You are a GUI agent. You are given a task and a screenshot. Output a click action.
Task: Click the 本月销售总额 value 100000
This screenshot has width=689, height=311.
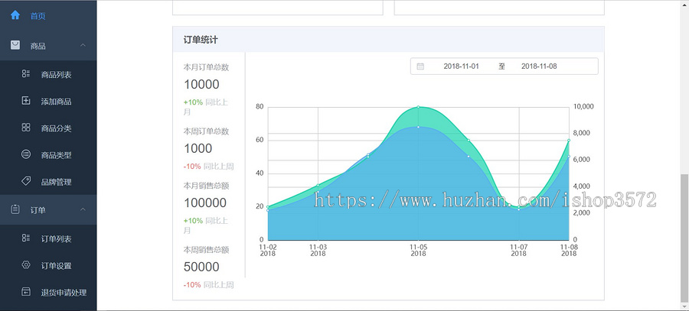pyautogui.click(x=204, y=202)
